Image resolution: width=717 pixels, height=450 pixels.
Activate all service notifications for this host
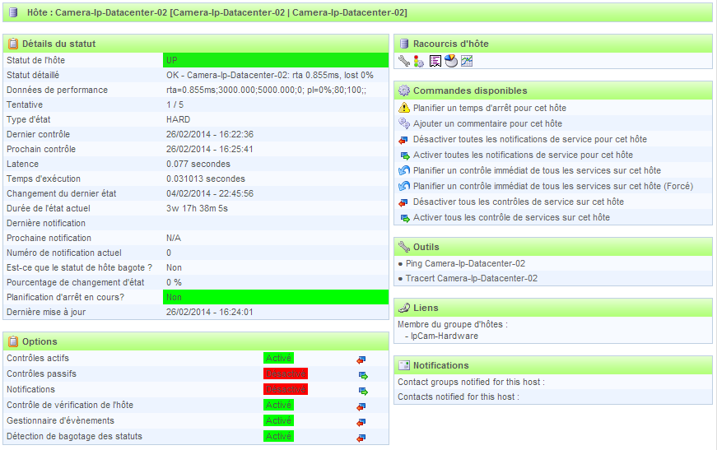[x=523, y=155]
